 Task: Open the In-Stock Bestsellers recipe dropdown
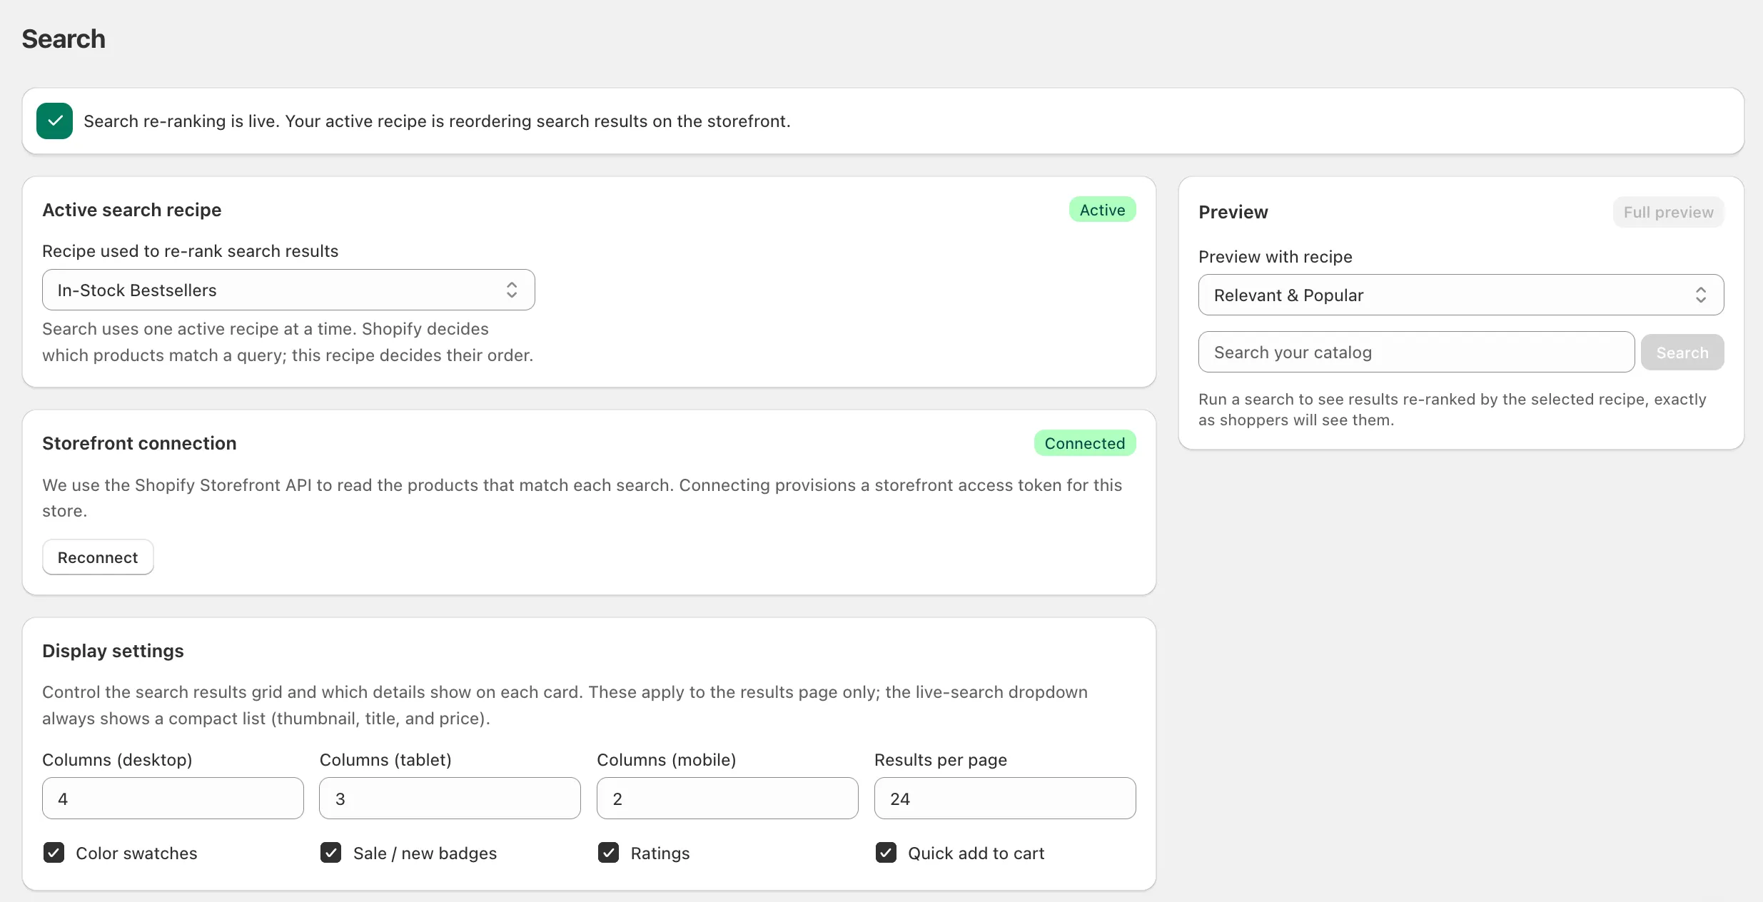pyautogui.click(x=288, y=290)
